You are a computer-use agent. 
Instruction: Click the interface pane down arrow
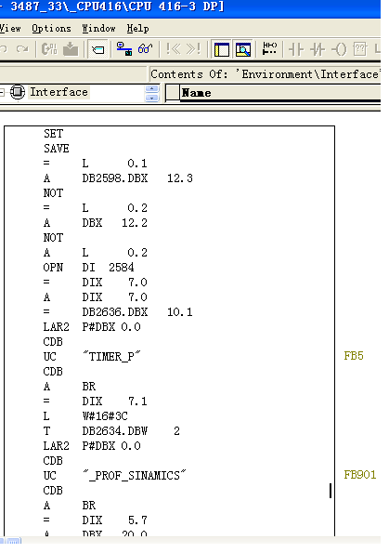(152, 98)
